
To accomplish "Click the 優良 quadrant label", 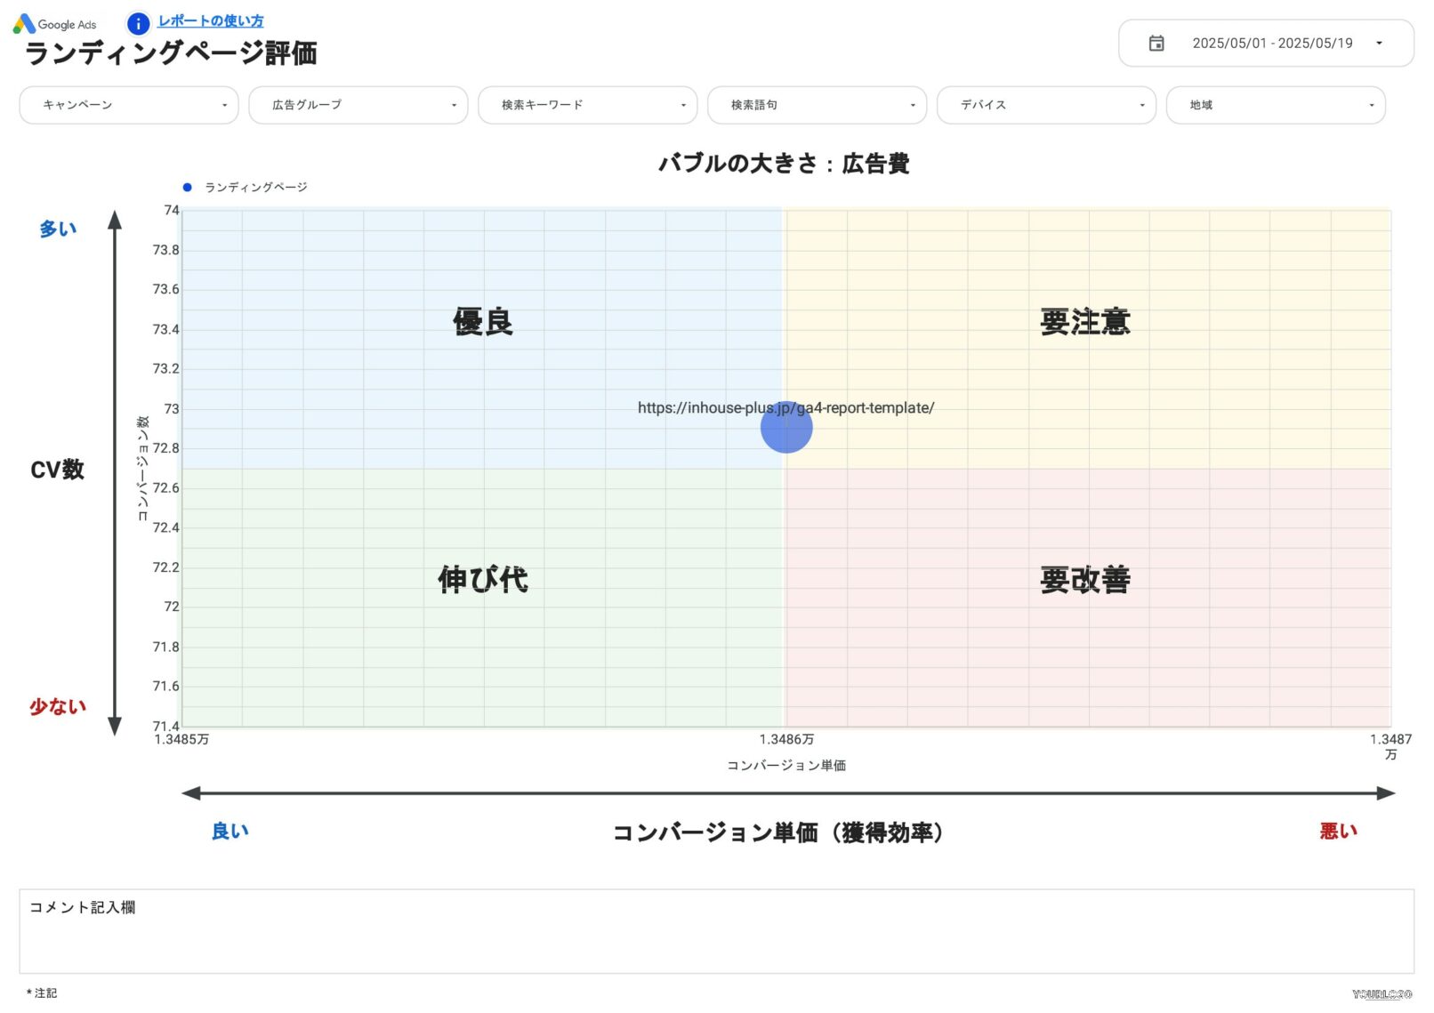I will click(x=482, y=322).
